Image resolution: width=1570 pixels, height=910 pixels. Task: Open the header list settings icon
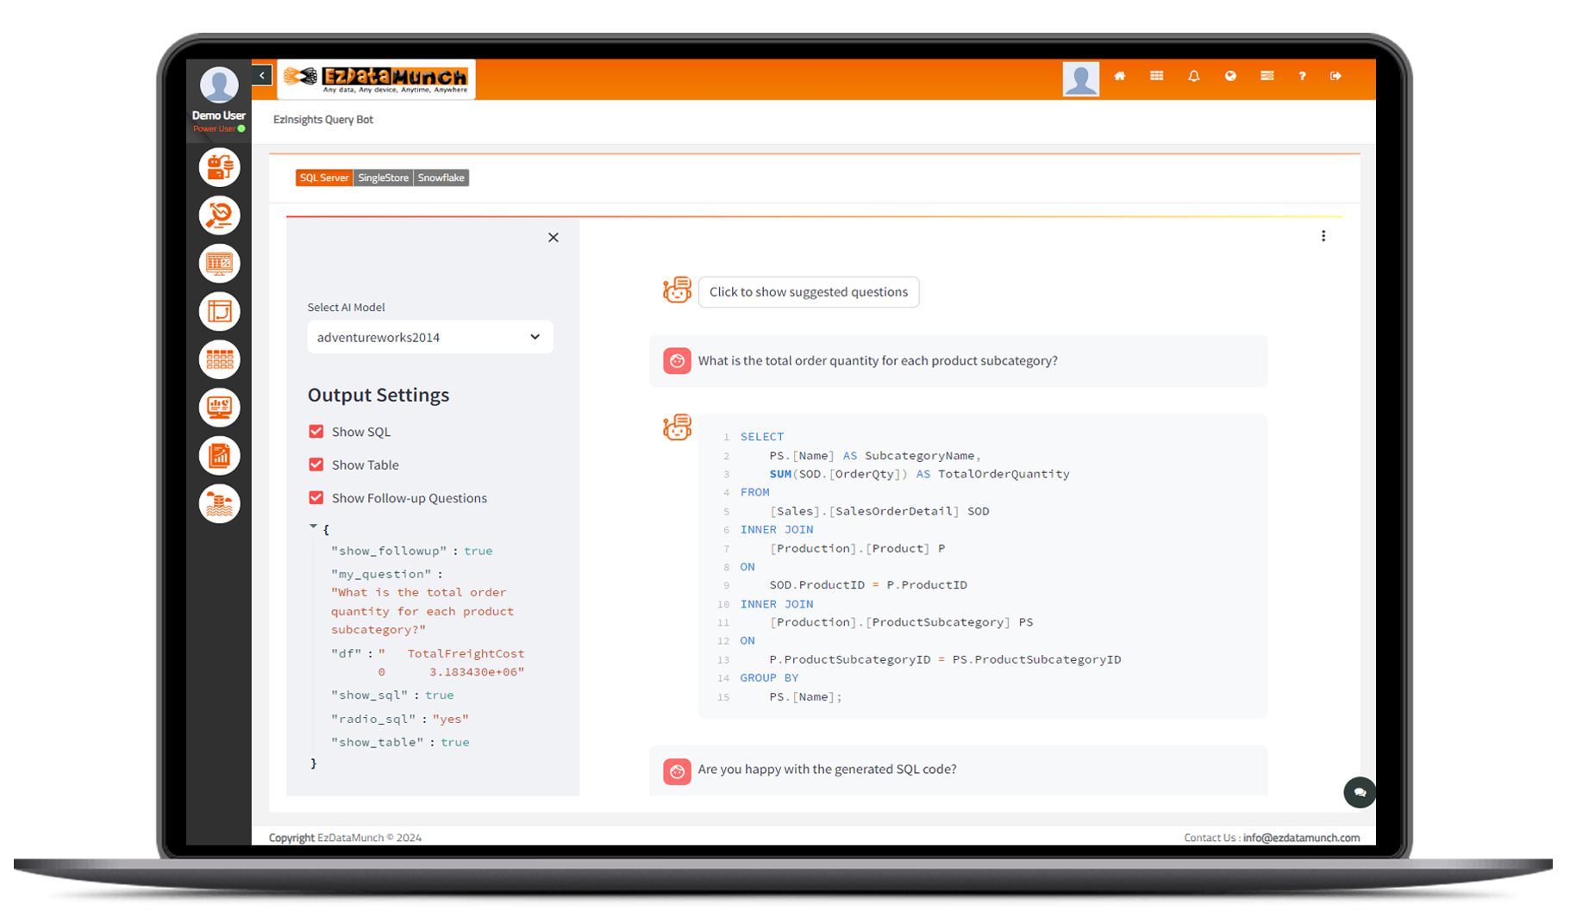tap(1267, 76)
